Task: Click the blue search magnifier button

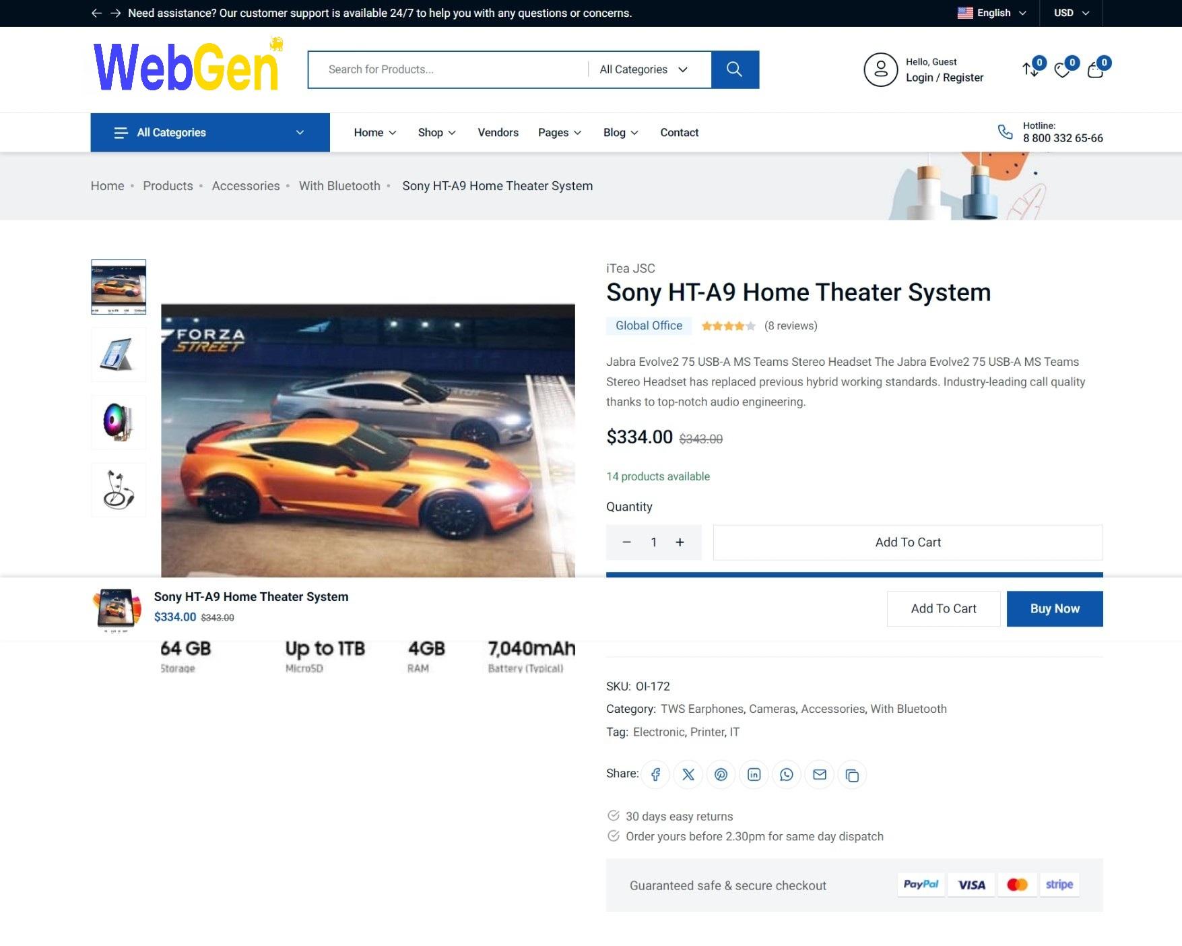Action: 735,69
